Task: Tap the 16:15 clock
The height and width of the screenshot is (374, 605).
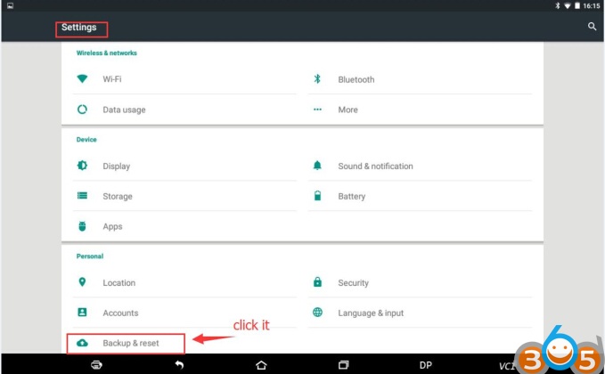Action: [x=591, y=5]
